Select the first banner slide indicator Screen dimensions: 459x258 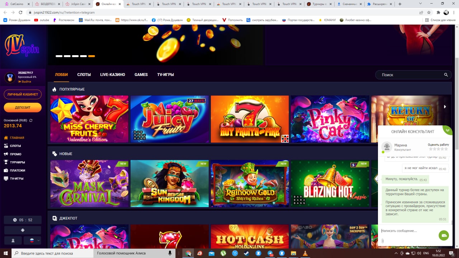tap(59, 56)
